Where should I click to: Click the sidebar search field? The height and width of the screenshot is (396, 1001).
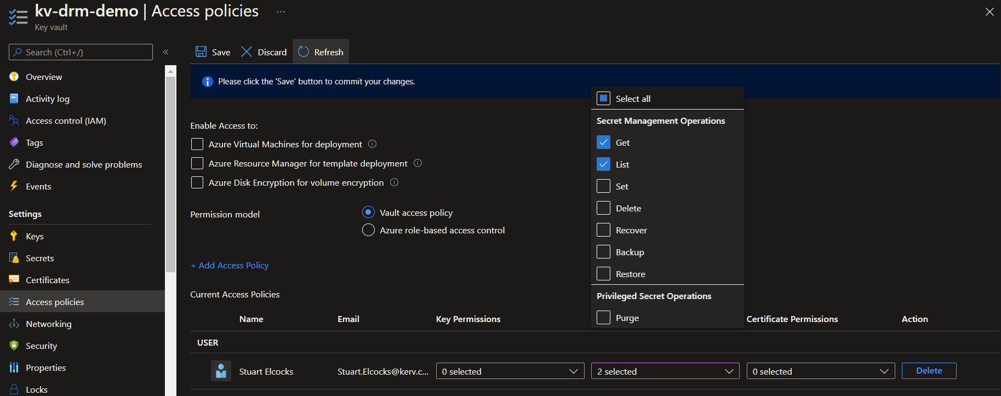coord(81,52)
